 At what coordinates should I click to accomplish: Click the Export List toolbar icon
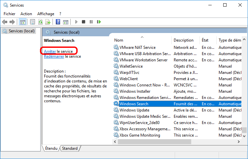[x=48, y=22]
